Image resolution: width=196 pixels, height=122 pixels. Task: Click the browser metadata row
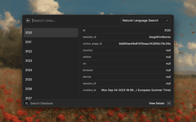point(127,70)
